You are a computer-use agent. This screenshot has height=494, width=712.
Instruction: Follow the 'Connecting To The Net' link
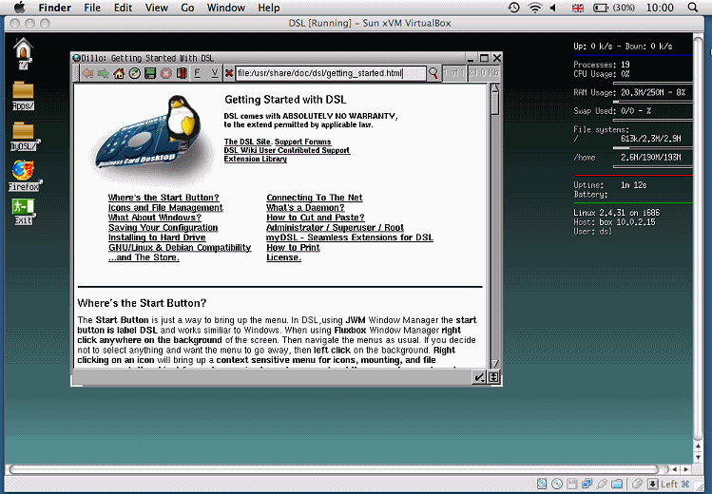[x=314, y=198]
